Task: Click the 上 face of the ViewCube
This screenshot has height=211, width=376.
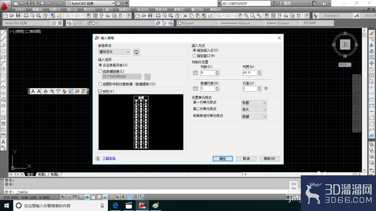Action: [345, 44]
